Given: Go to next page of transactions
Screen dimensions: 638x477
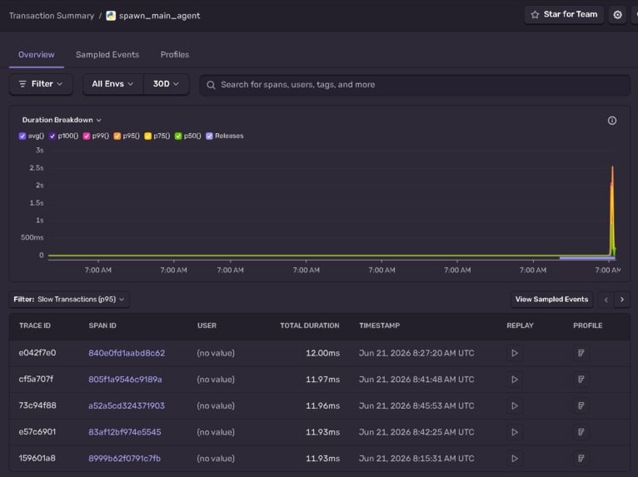Looking at the screenshot, I should pos(622,300).
